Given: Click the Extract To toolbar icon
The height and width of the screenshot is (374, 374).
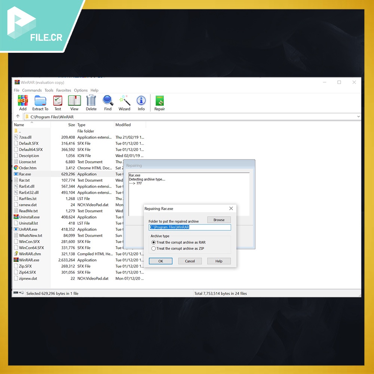Looking at the screenshot, I should [x=40, y=101].
